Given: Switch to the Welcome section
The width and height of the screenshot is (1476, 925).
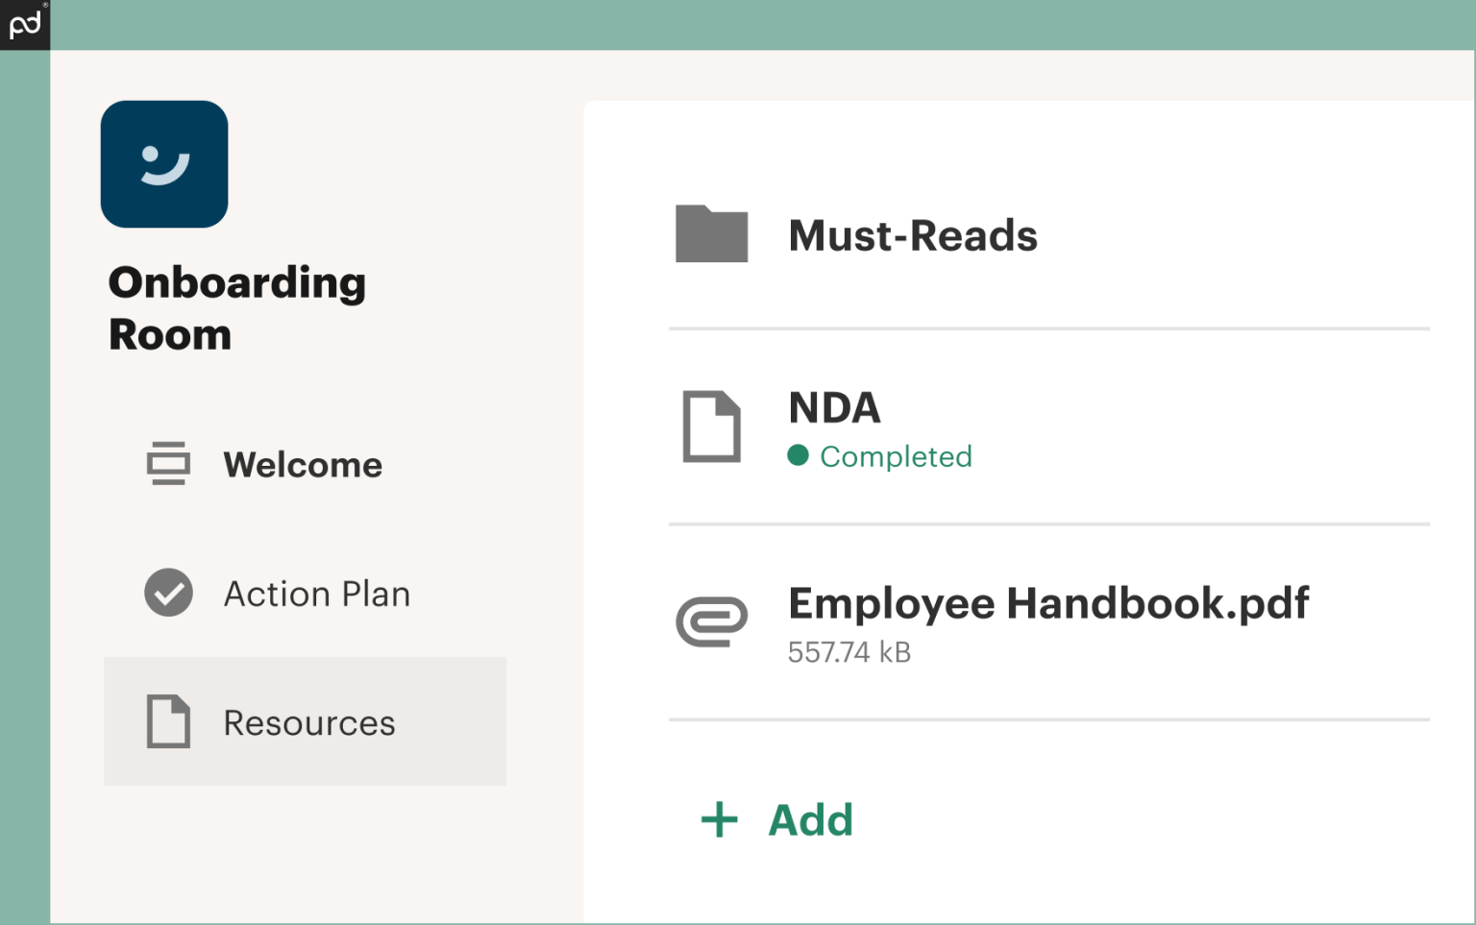Looking at the screenshot, I should pyautogui.click(x=303, y=464).
